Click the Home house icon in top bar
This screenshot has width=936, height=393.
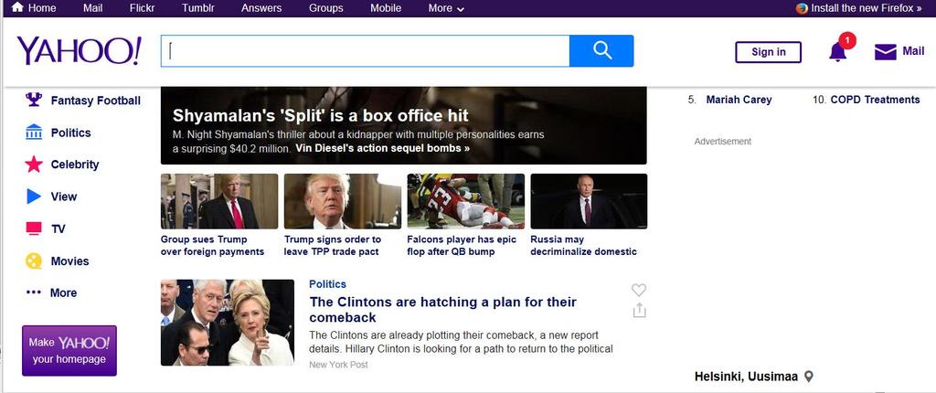tap(18, 7)
